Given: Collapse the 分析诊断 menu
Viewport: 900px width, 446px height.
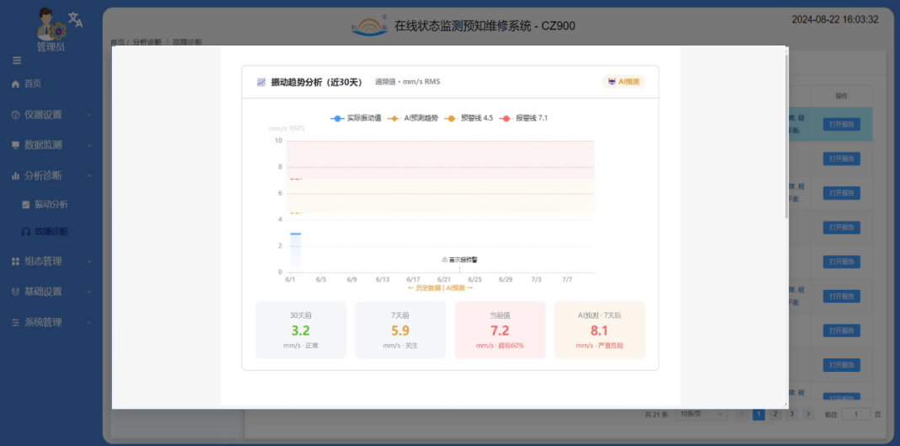Looking at the screenshot, I should (x=51, y=175).
